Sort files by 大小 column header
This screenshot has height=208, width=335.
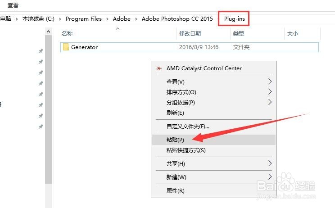click(293, 33)
